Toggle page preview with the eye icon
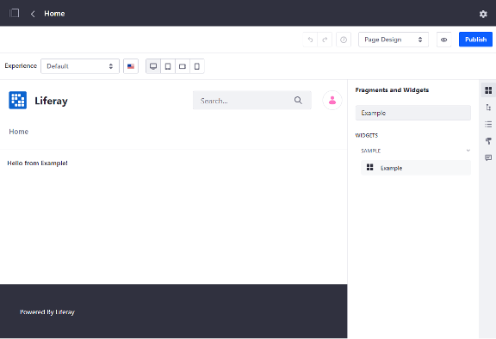The width and height of the screenshot is (496, 339). point(443,40)
